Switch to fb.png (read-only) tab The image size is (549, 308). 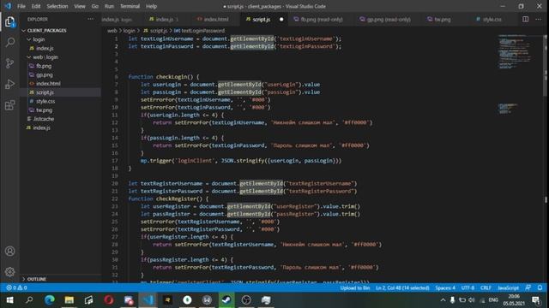(318, 19)
